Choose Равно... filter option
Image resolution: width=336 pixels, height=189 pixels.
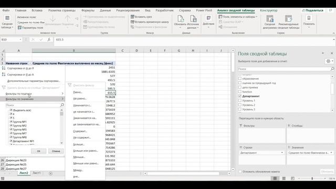click(x=78, y=92)
